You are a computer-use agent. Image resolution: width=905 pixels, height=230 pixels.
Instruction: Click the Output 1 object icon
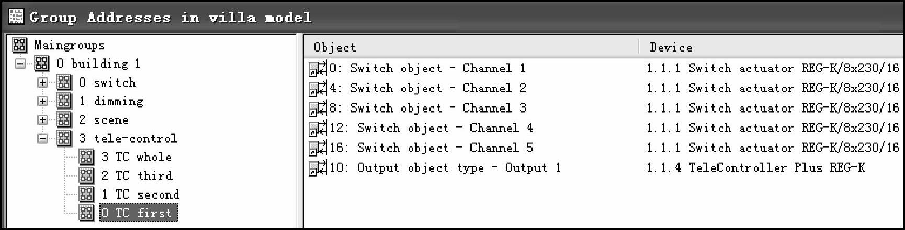tap(318, 168)
